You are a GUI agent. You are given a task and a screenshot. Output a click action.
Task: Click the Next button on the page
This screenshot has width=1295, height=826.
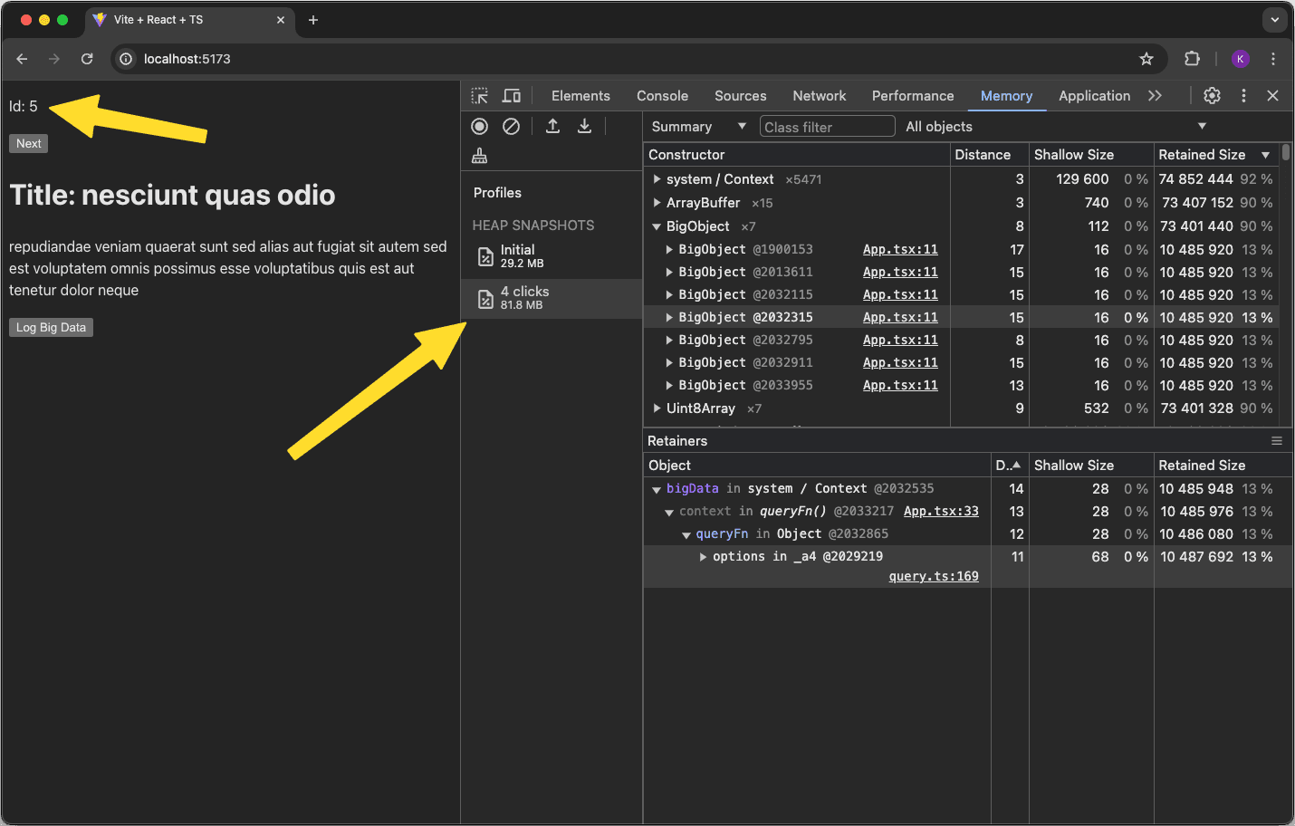pyautogui.click(x=28, y=143)
